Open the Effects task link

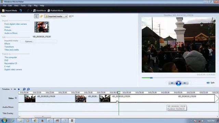7,44
